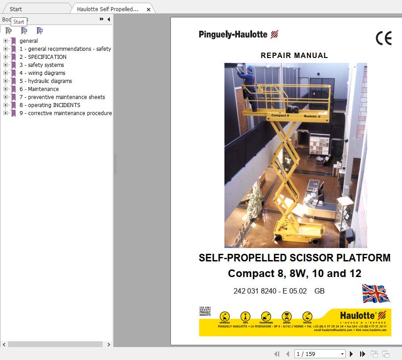The width and height of the screenshot is (402, 360).
Task: Click the go-to-bookmark arrow icon
Action: [40, 31]
